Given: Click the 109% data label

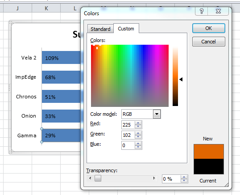Looking at the screenshot, I should (x=52, y=58).
